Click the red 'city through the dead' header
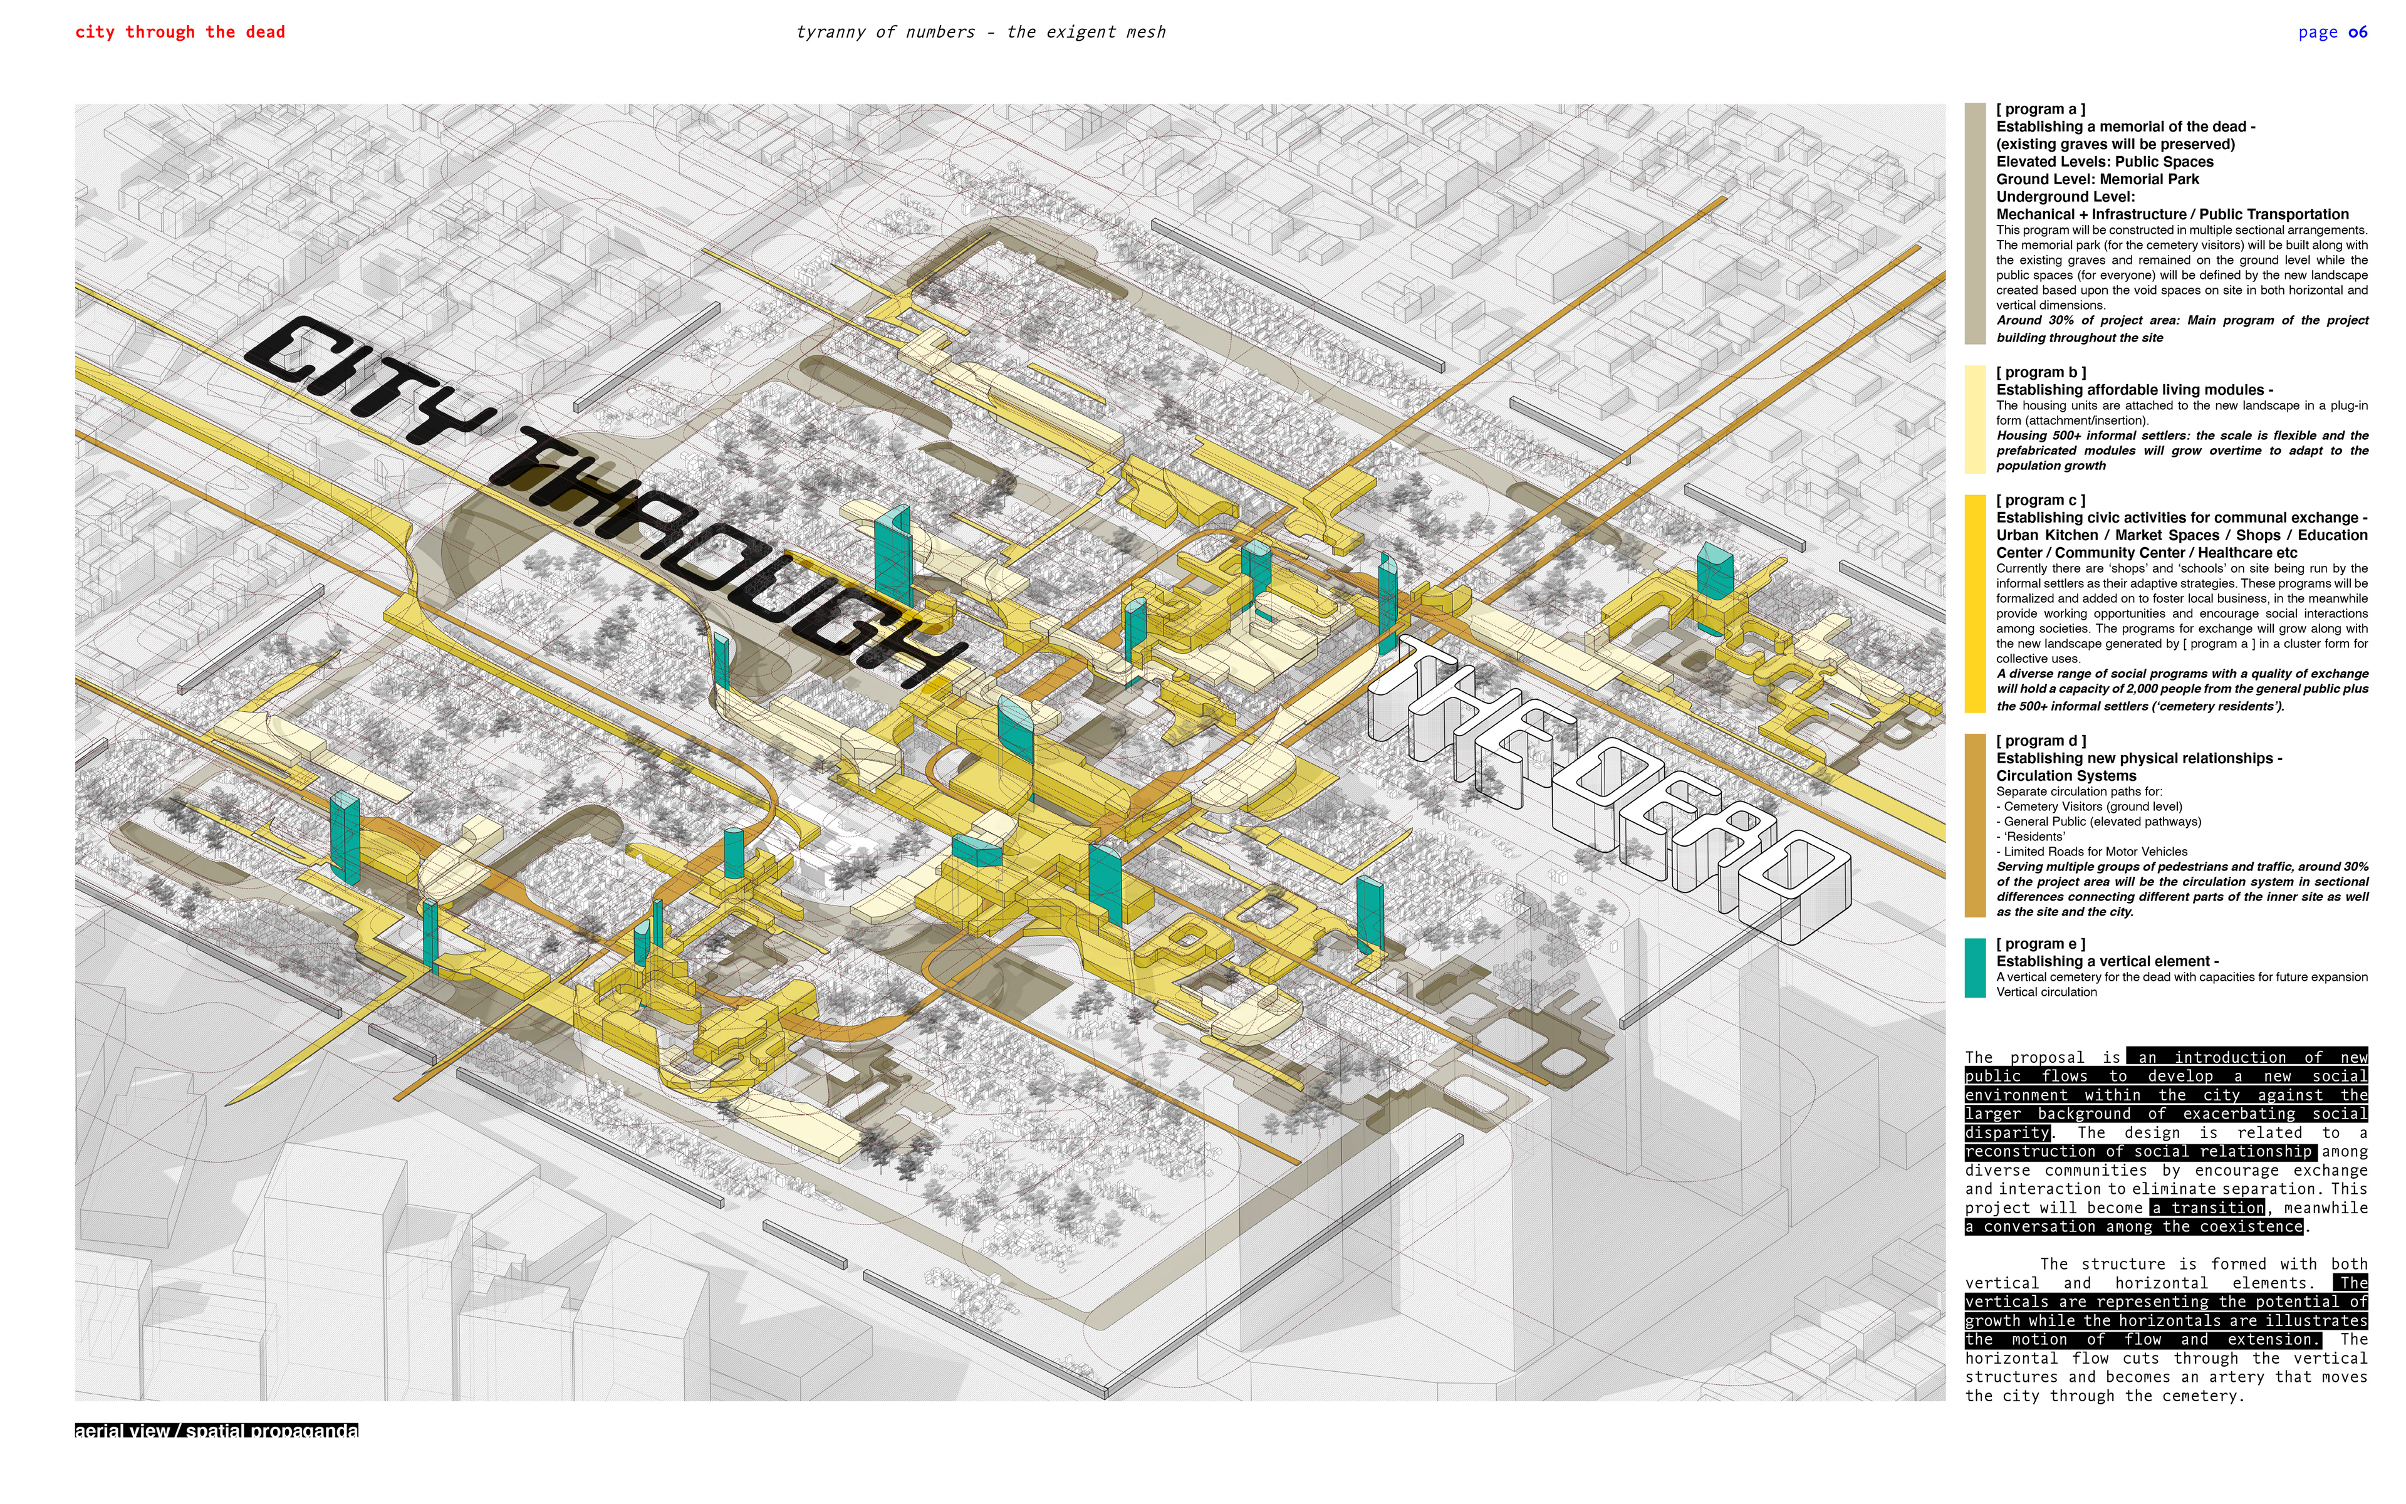 pyautogui.click(x=180, y=32)
